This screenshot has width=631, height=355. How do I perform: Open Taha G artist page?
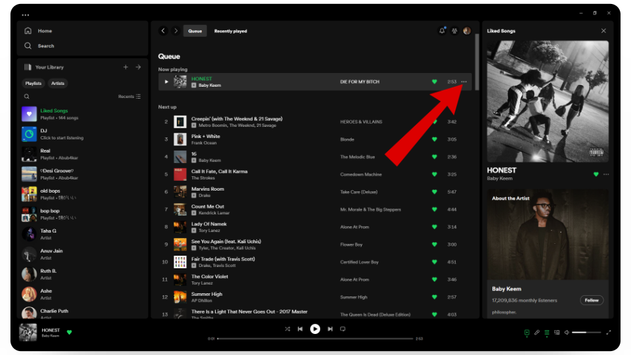coord(82,234)
